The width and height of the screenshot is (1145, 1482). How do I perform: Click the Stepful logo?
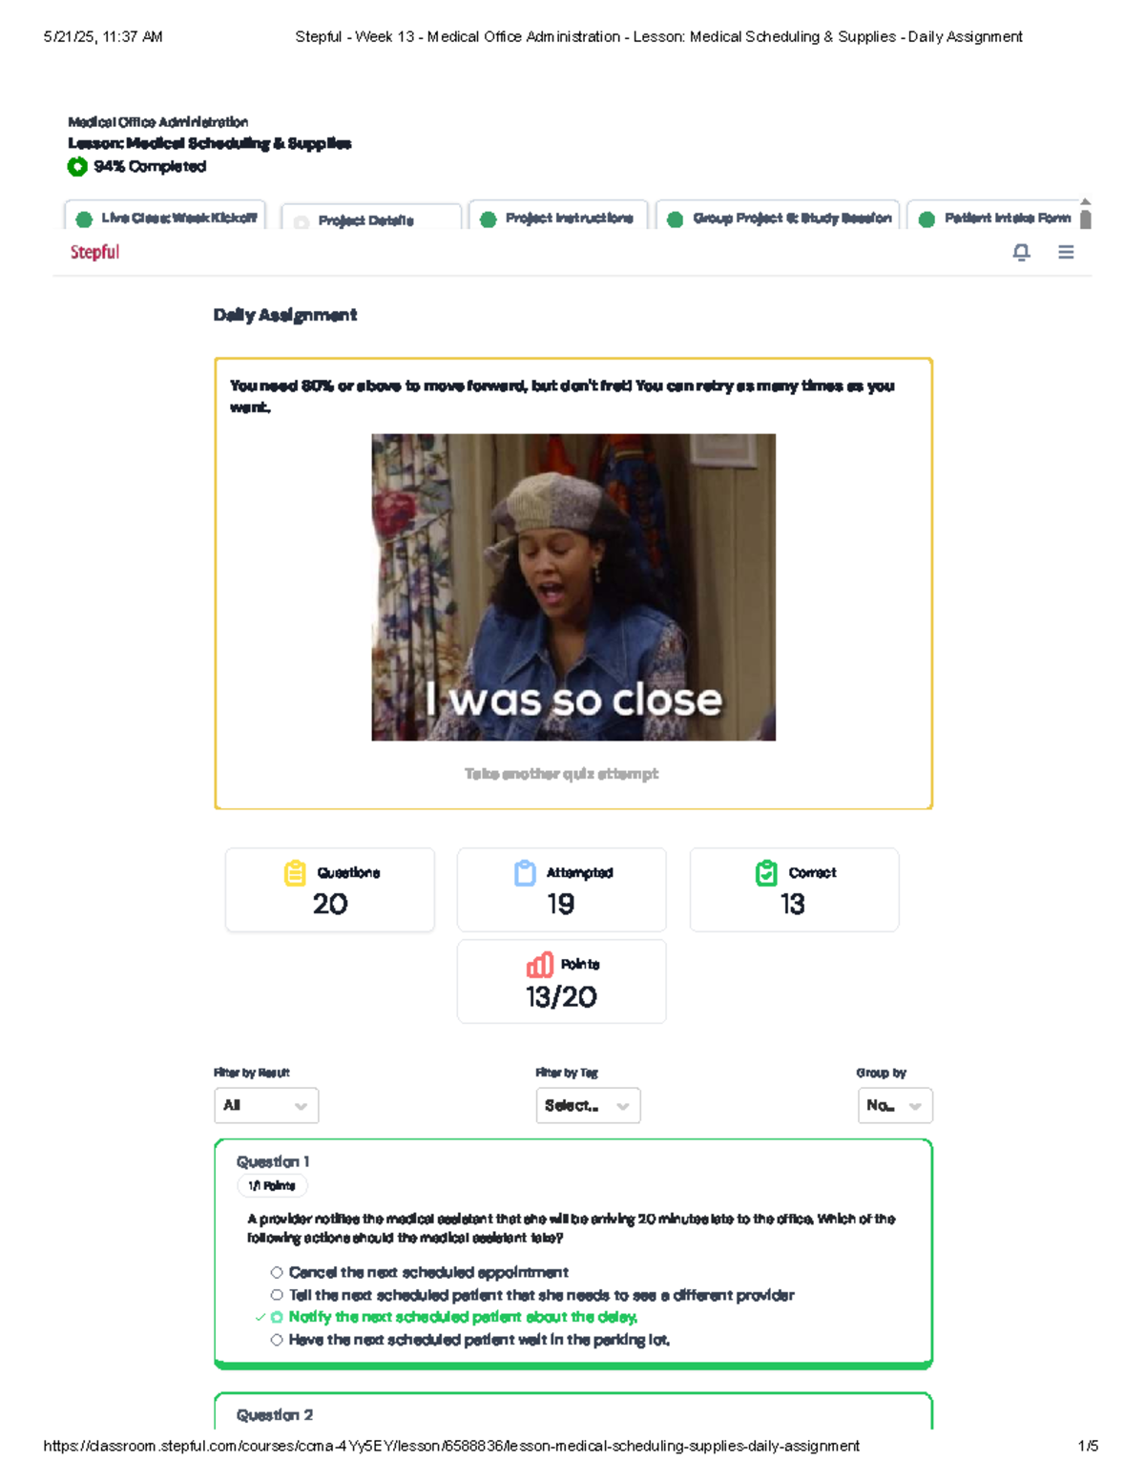click(x=94, y=252)
